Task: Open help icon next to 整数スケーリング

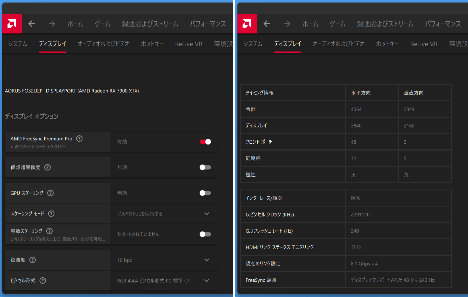Action: pyautogui.click(x=49, y=231)
